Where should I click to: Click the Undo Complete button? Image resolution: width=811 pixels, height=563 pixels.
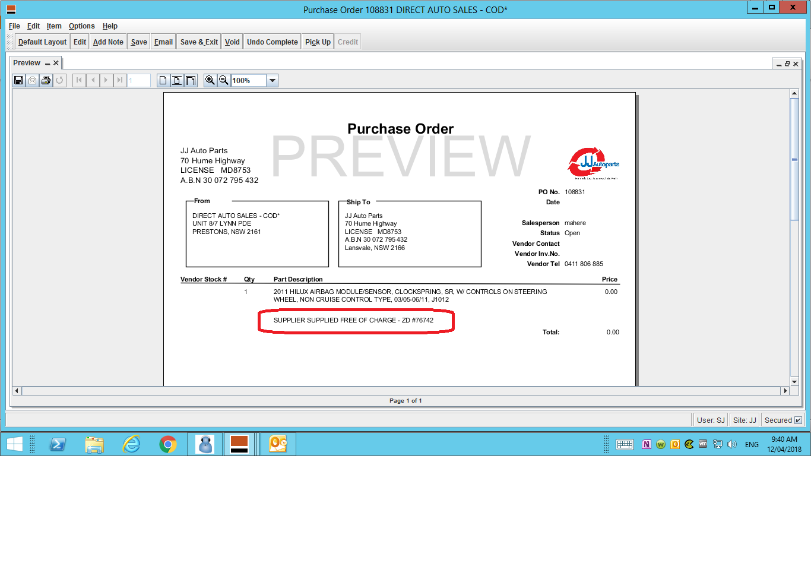[273, 42]
